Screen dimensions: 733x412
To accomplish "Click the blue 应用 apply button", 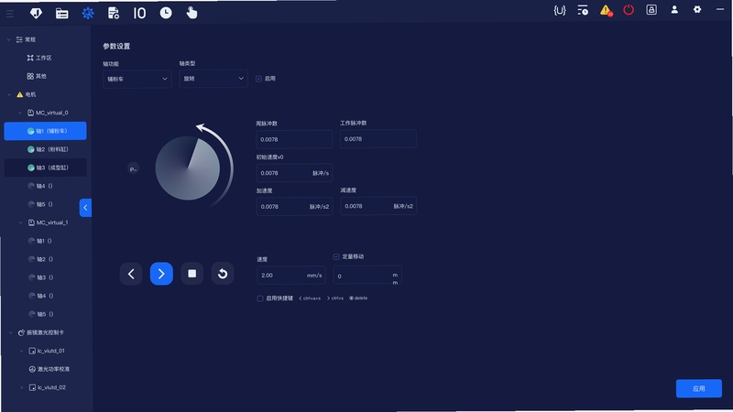I will (699, 388).
